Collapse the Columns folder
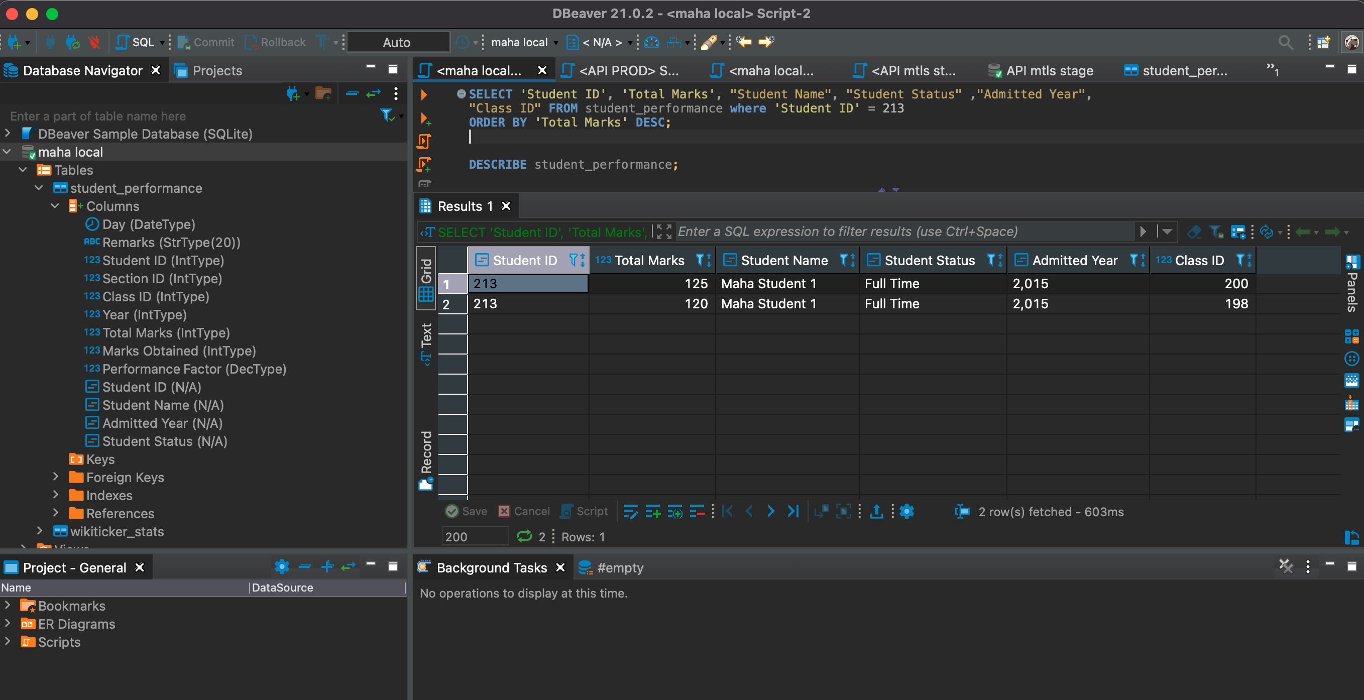1364x700 pixels. (55, 205)
